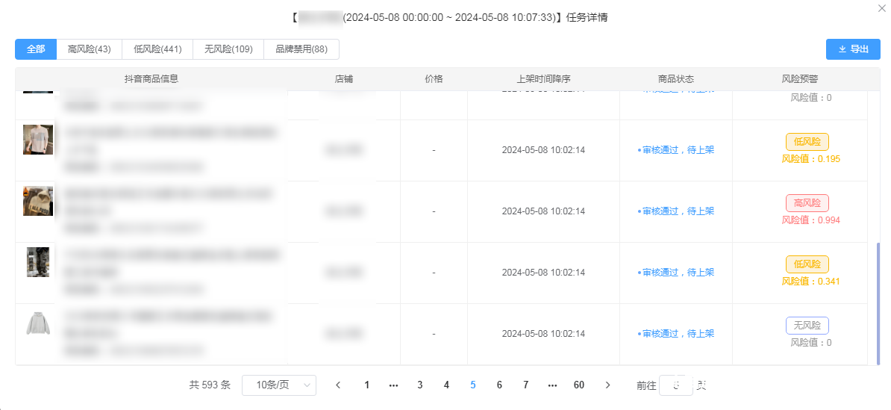This screenshot has height=410, width=891.
Task: Jump to page 1
Action: [x=366, y=385]
